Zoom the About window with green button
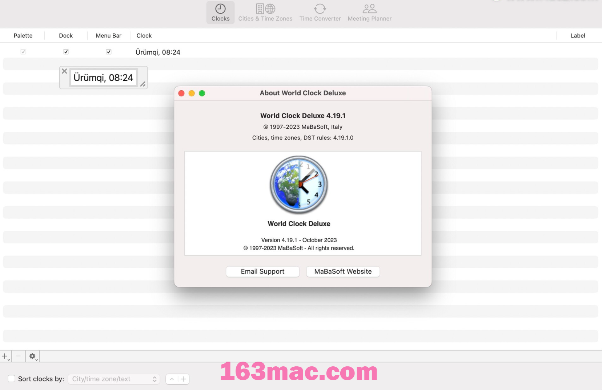This screenshot has width=602, height=390. pyautogui.click(x=202, y=93)
